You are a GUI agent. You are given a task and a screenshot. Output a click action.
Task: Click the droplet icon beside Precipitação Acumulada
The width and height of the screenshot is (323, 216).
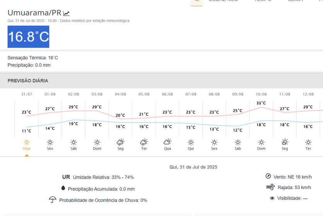(63, 188)
